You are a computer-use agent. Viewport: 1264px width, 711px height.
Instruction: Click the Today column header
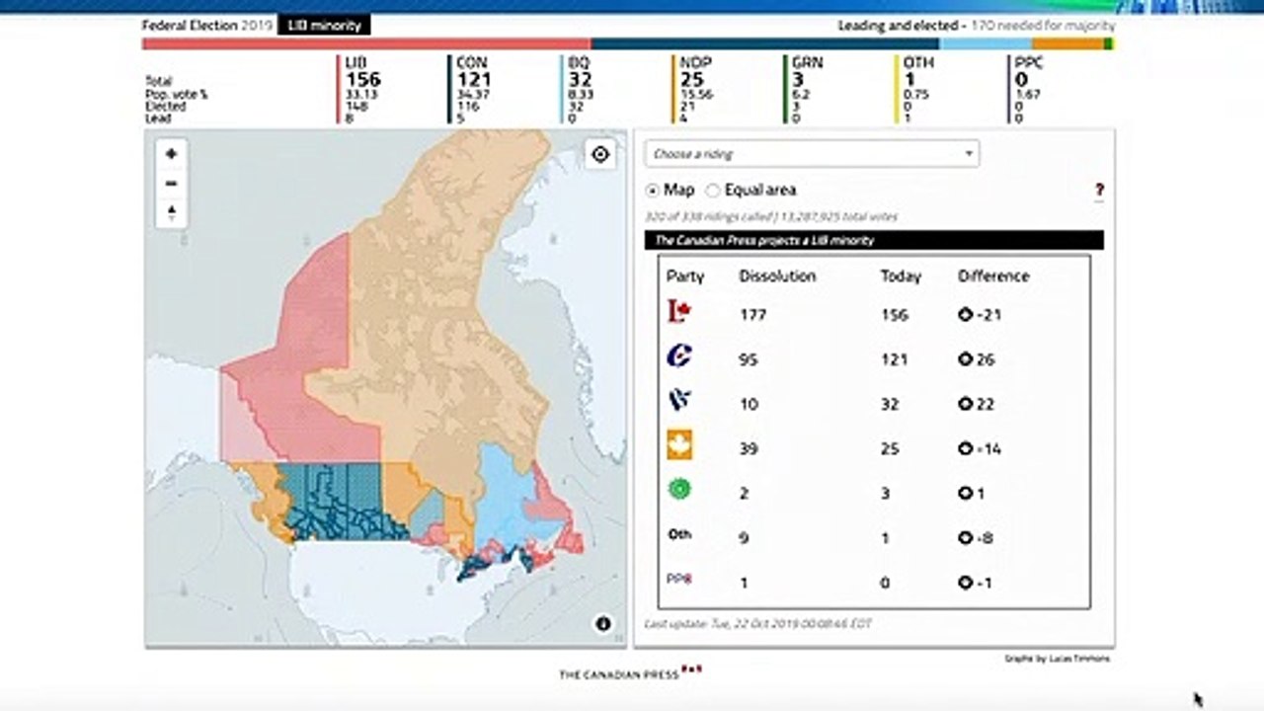[x=901, y=276]
